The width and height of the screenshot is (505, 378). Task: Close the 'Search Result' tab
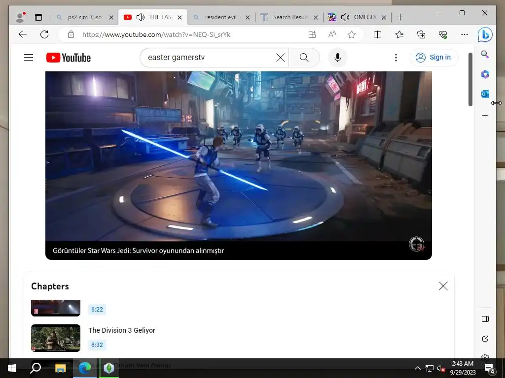coord(316,17)
